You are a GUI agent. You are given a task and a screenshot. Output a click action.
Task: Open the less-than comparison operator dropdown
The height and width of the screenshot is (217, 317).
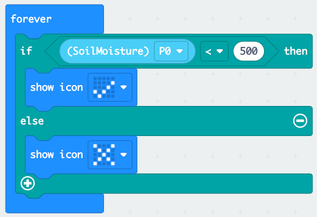click(x=214, y=51)
